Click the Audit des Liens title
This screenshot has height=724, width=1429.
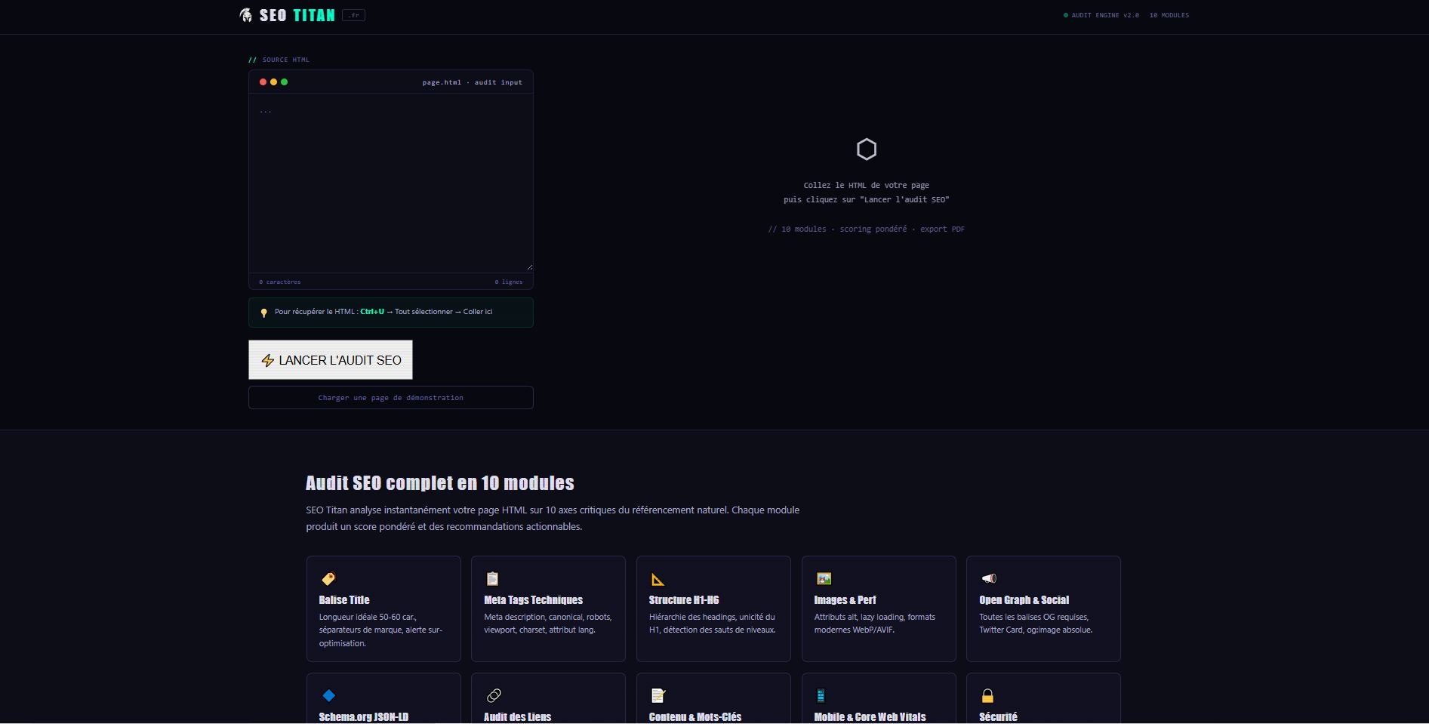[517, 717]
